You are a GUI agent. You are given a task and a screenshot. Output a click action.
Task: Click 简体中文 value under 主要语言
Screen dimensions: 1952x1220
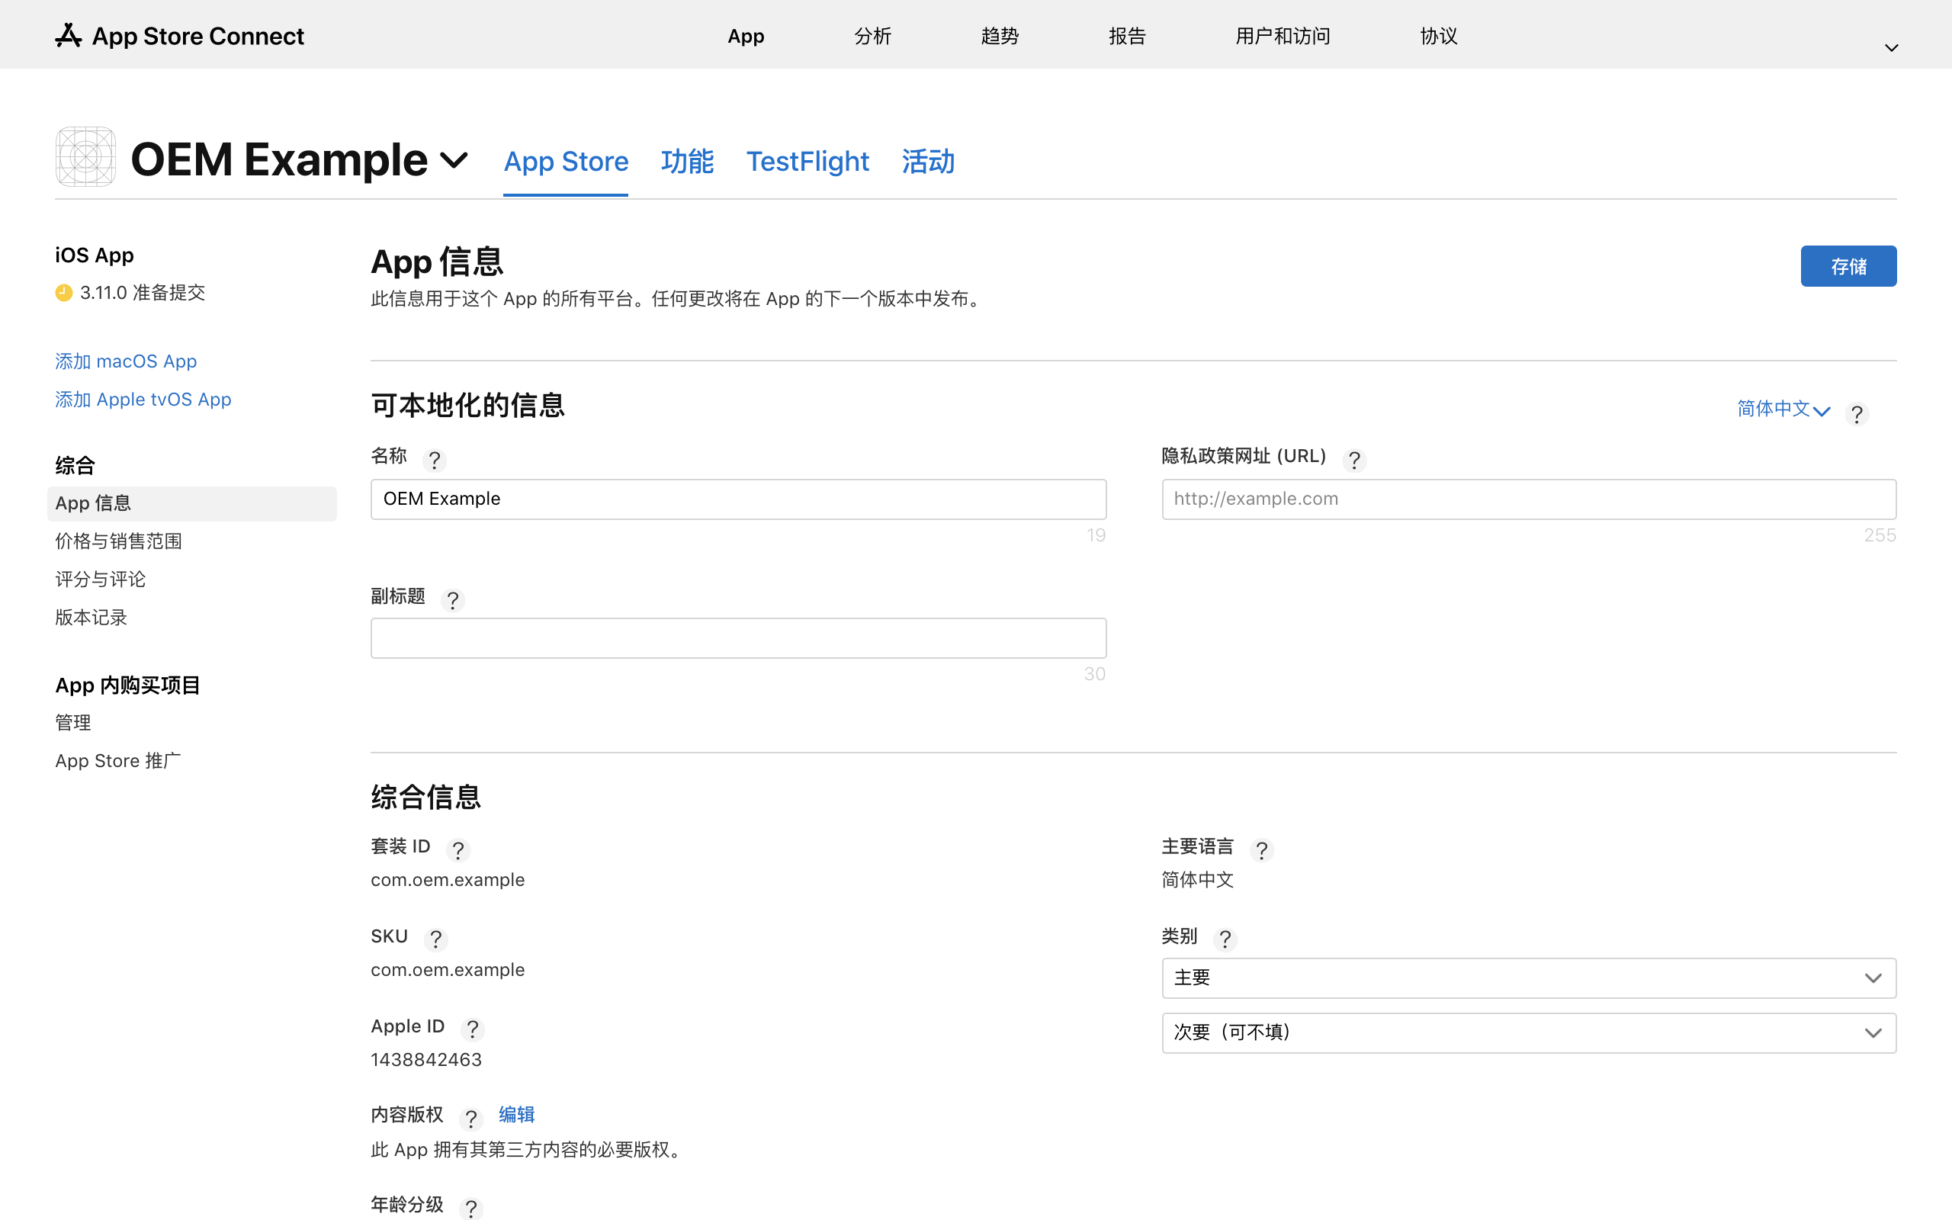pos(1197,879)
